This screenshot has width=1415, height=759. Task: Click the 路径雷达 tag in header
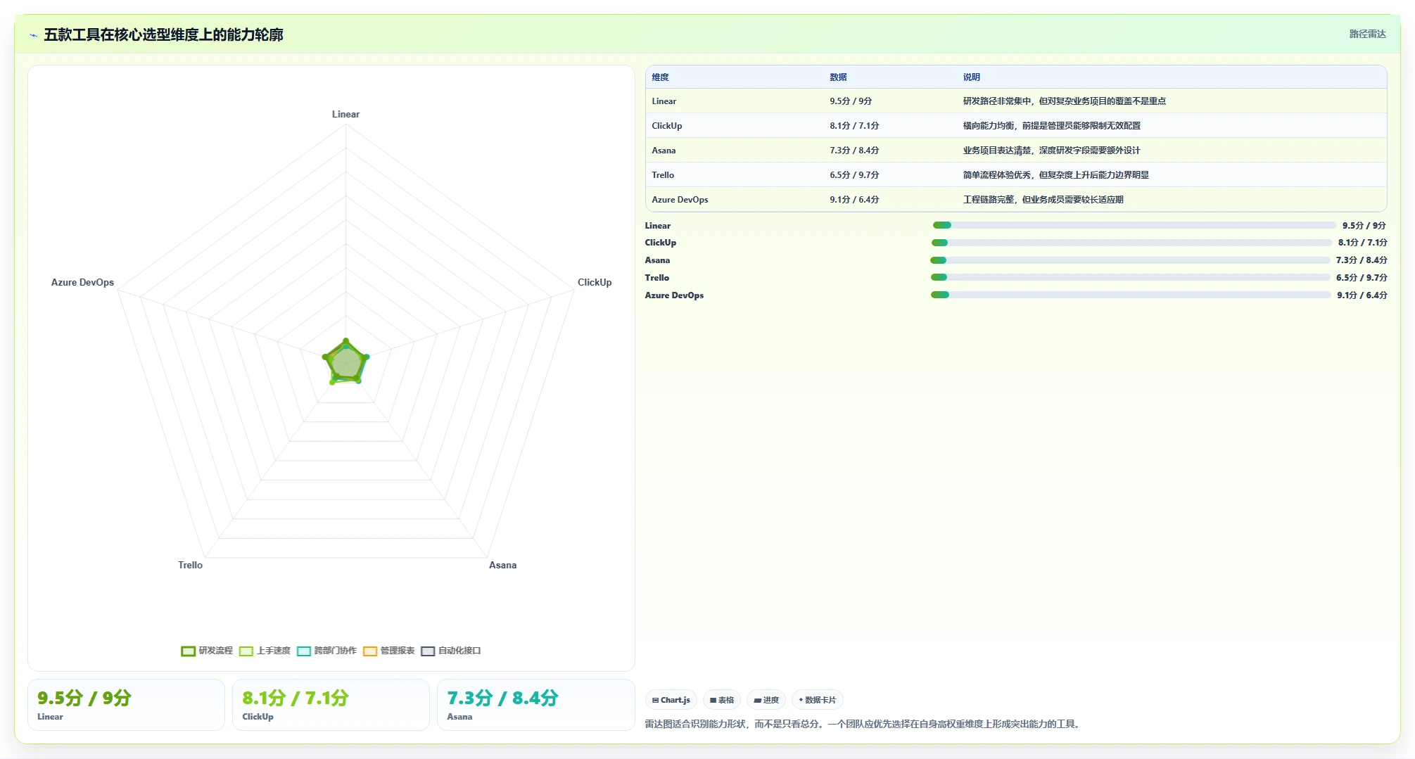pyautogui.click(x=1367, y=34)
